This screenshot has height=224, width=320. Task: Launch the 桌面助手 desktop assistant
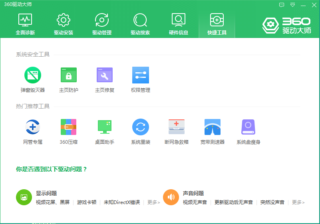click(105, 127)
